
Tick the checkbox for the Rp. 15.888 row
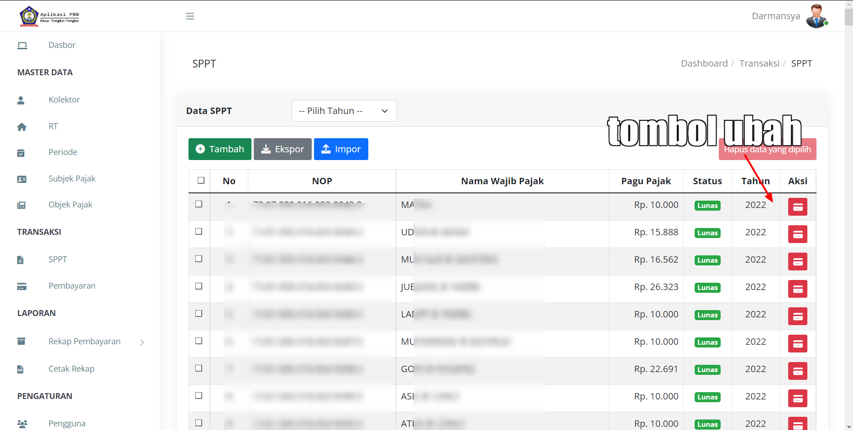coord(199,232)
